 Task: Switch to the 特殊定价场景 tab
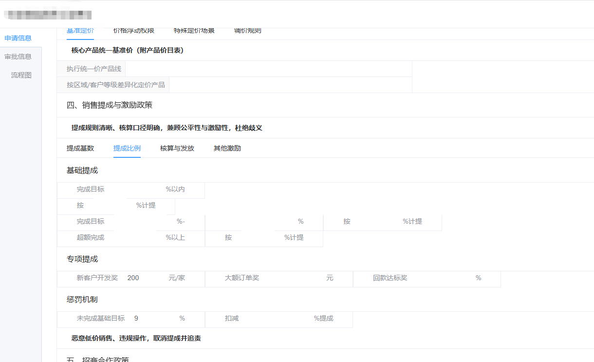(194, 31)
